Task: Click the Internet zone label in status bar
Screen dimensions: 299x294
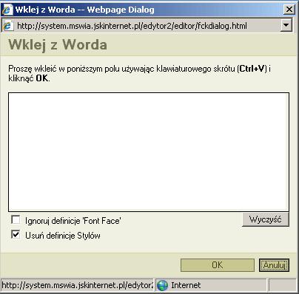Action: (186, 285)
